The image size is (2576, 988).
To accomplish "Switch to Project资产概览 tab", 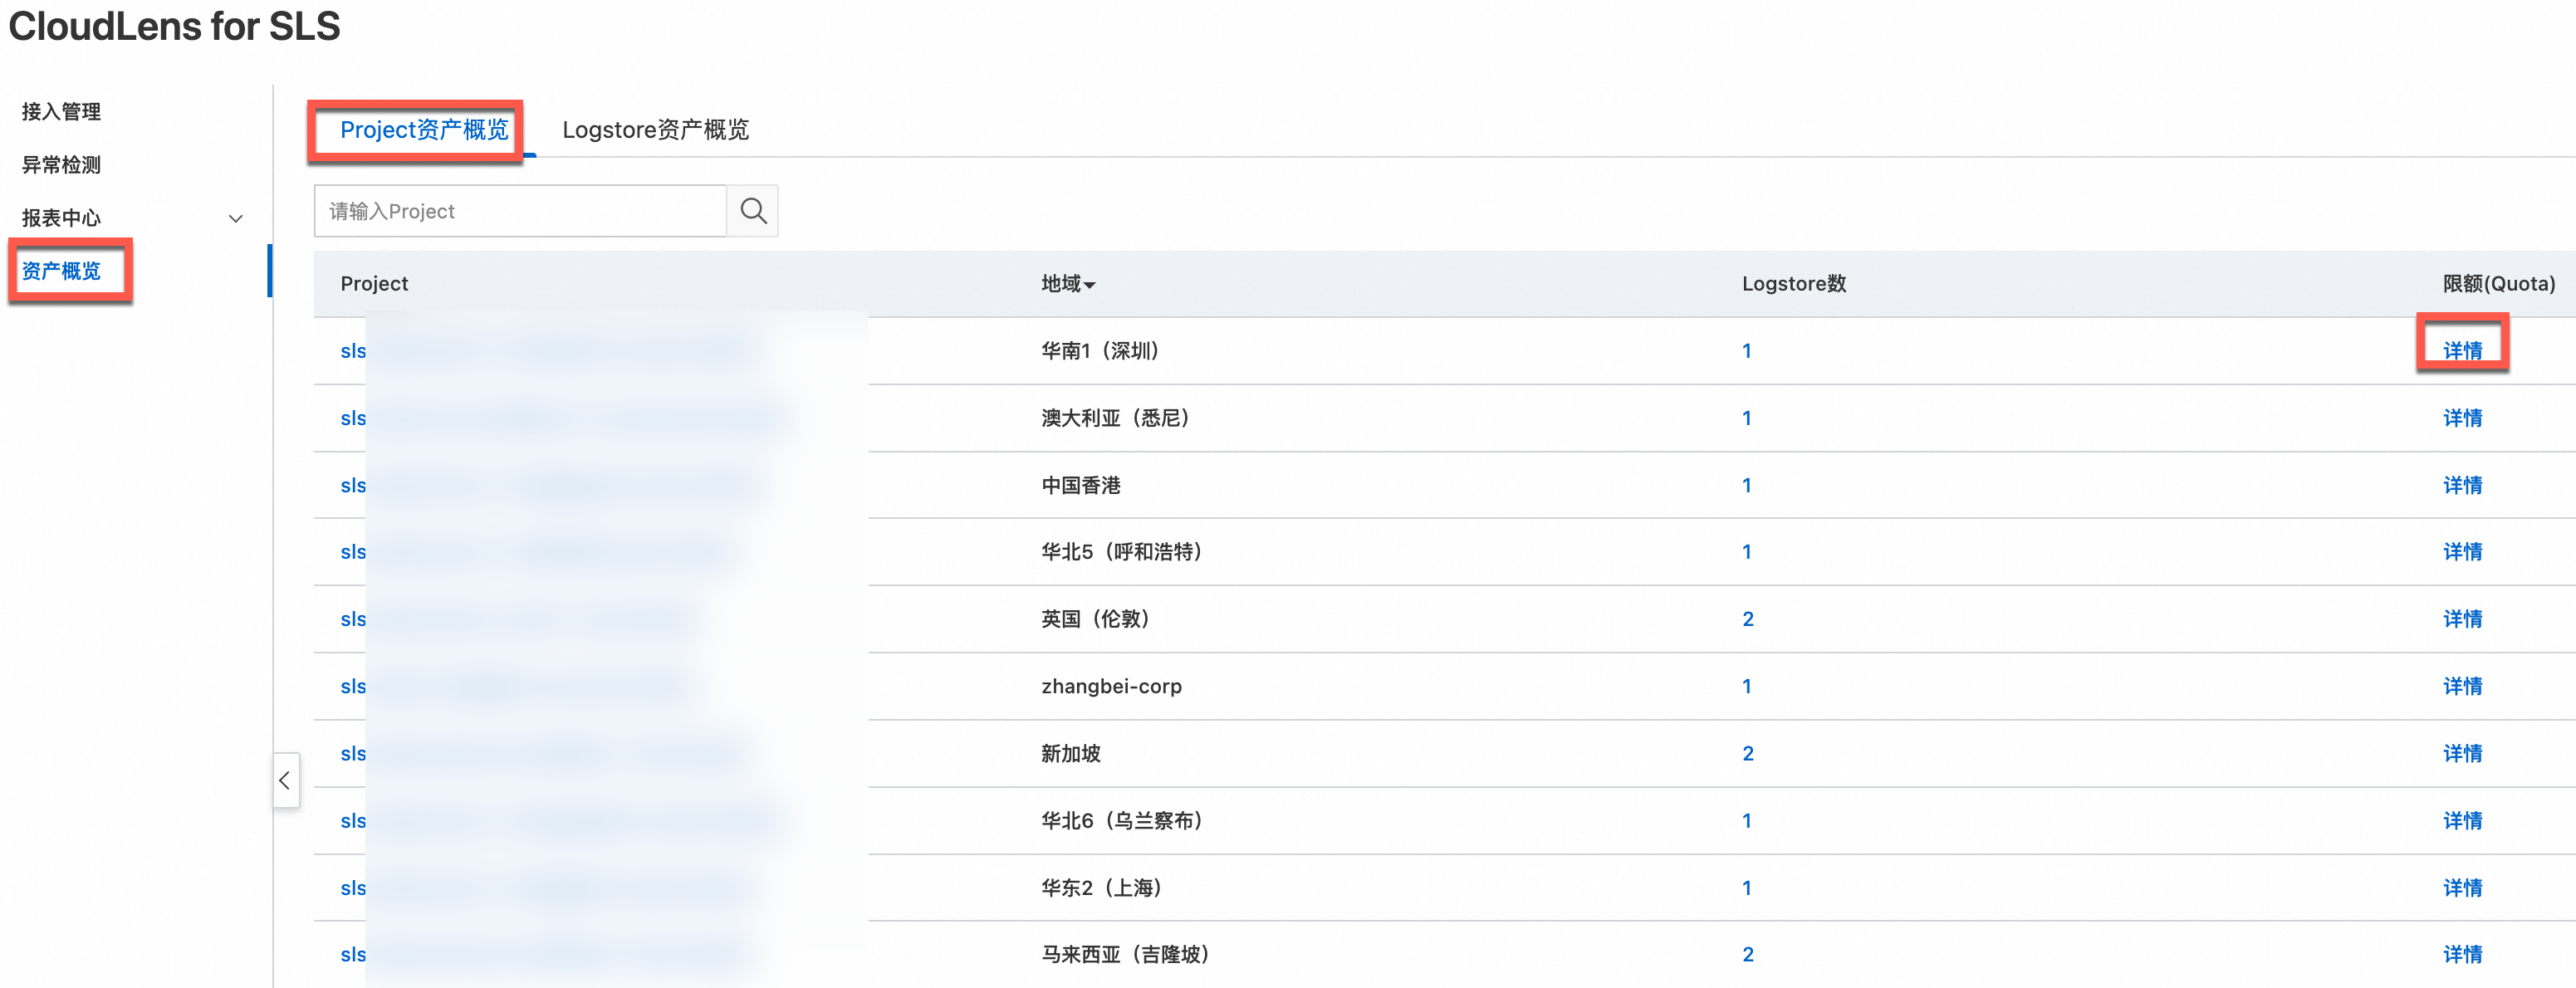I will pos(424,130).
